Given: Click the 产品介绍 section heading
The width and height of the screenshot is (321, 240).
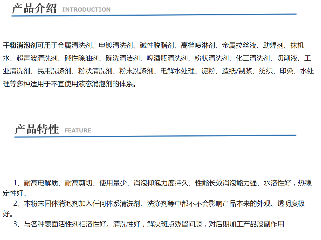Looking at the screenshot, I should (34, 8).
